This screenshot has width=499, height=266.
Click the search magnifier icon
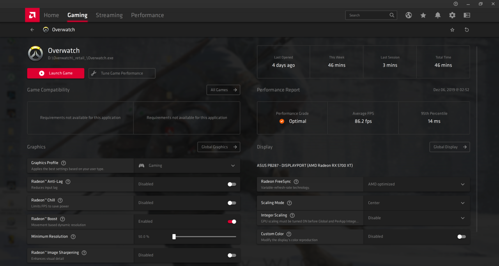pyautogui.click(x=392, y=15)
